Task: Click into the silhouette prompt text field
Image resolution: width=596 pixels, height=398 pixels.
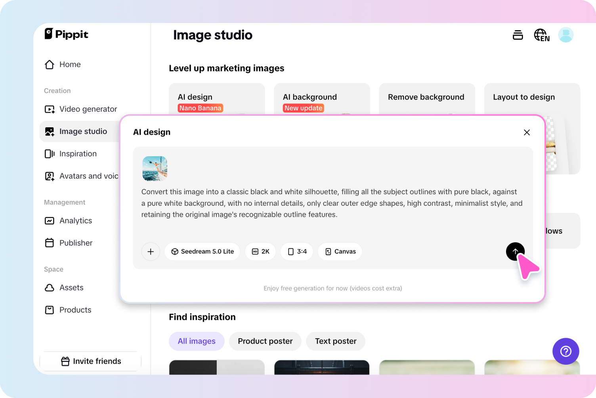Action: click(x=332, y=203)
